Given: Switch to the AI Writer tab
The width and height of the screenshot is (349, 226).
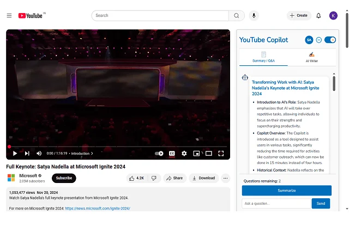Looking at the screenshot, I should [x=311, y=57].
